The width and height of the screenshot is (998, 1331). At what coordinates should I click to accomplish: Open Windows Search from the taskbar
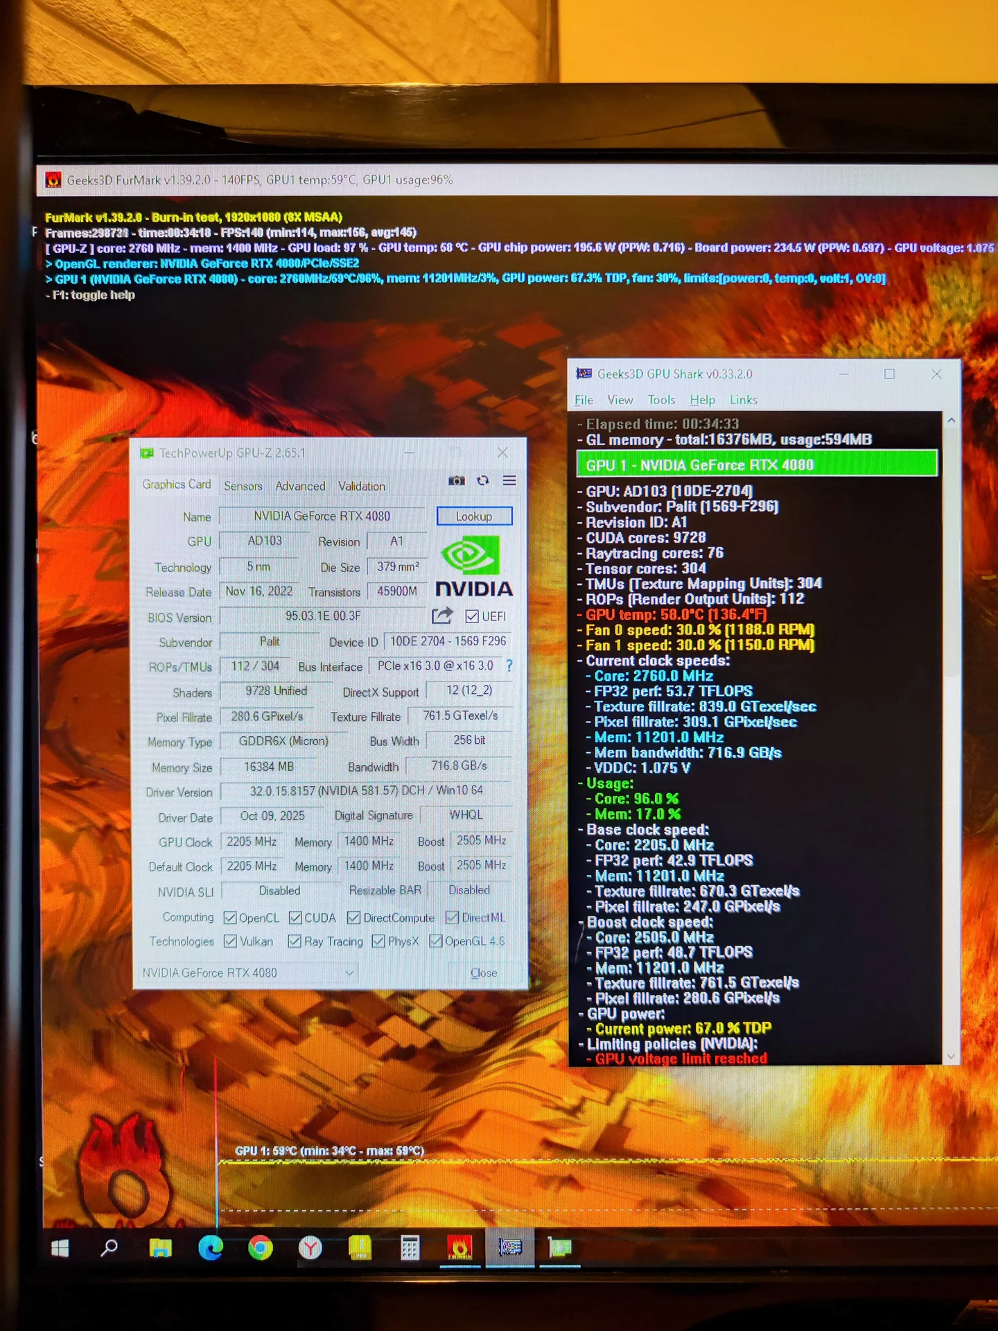pyautogui.click(x=109, y=1249)
